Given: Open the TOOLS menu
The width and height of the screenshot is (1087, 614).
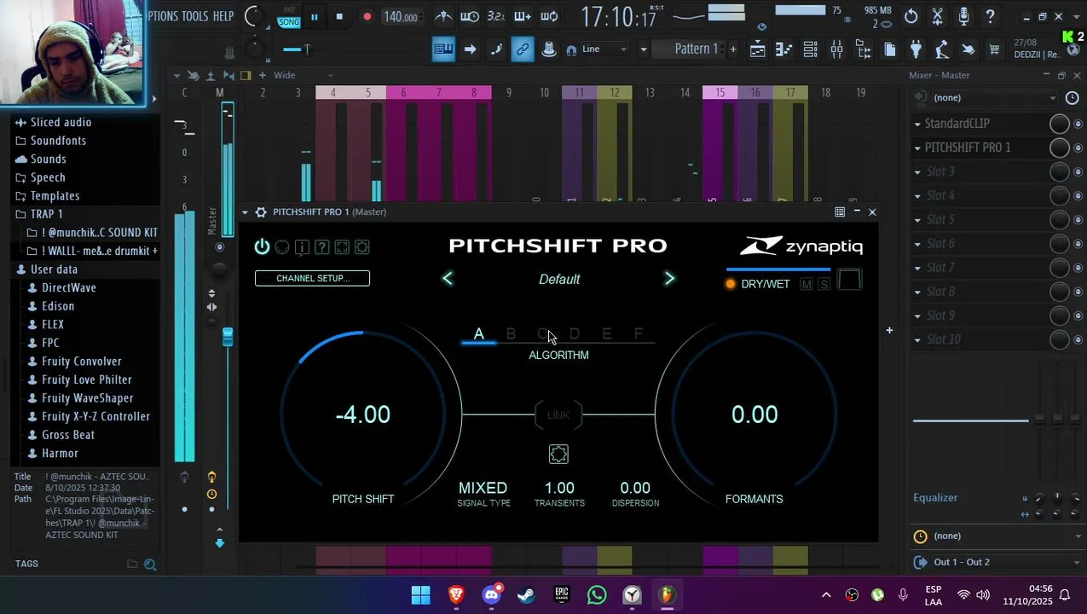Looking at the screenshot, I should click(194, 16).
